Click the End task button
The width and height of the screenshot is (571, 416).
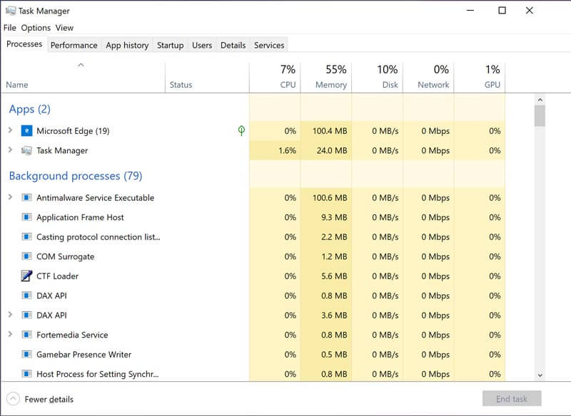coord(512,399)
